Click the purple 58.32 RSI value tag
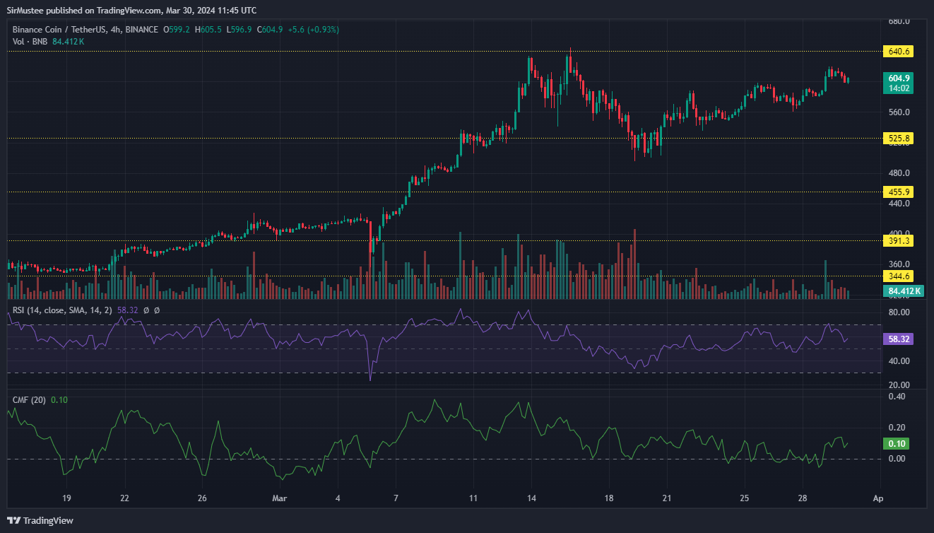The image size is (934, 533). coord(899,339)
